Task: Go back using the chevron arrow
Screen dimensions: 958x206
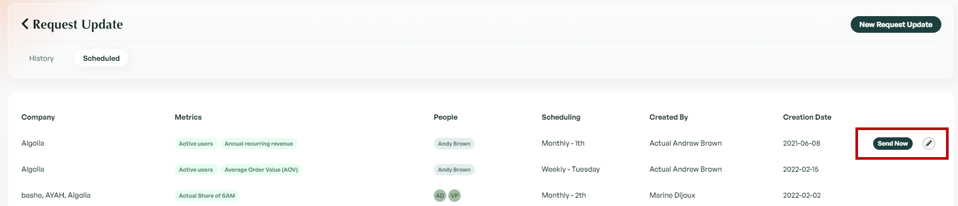Action: coord(25,24)
